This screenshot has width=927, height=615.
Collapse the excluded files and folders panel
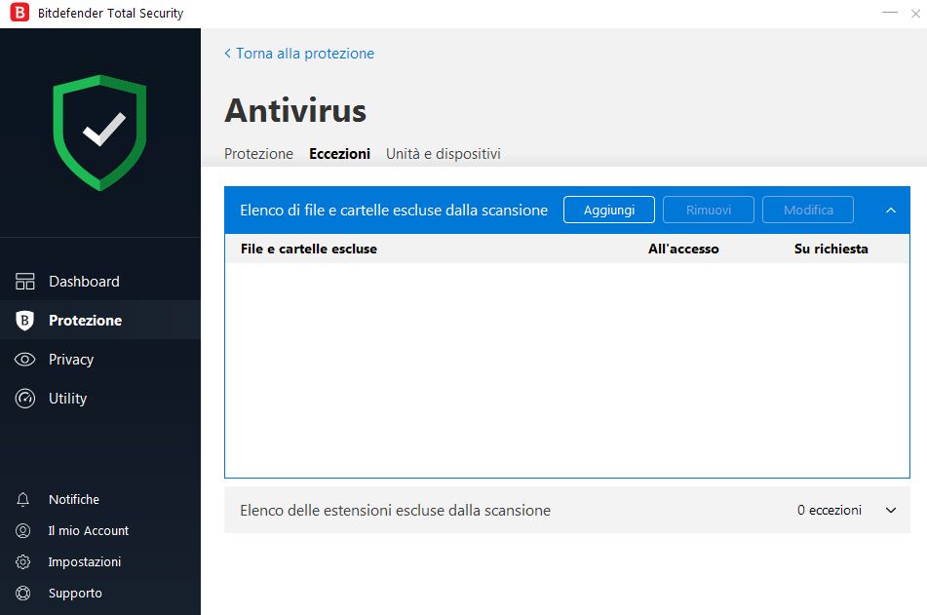coord(891,210)
